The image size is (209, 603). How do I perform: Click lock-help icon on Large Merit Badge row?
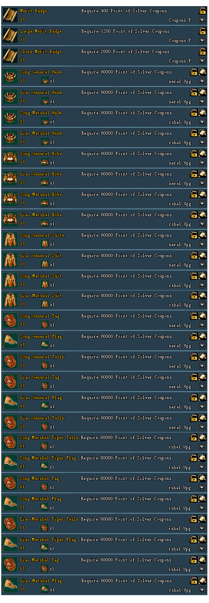click(x=202, y=31)
